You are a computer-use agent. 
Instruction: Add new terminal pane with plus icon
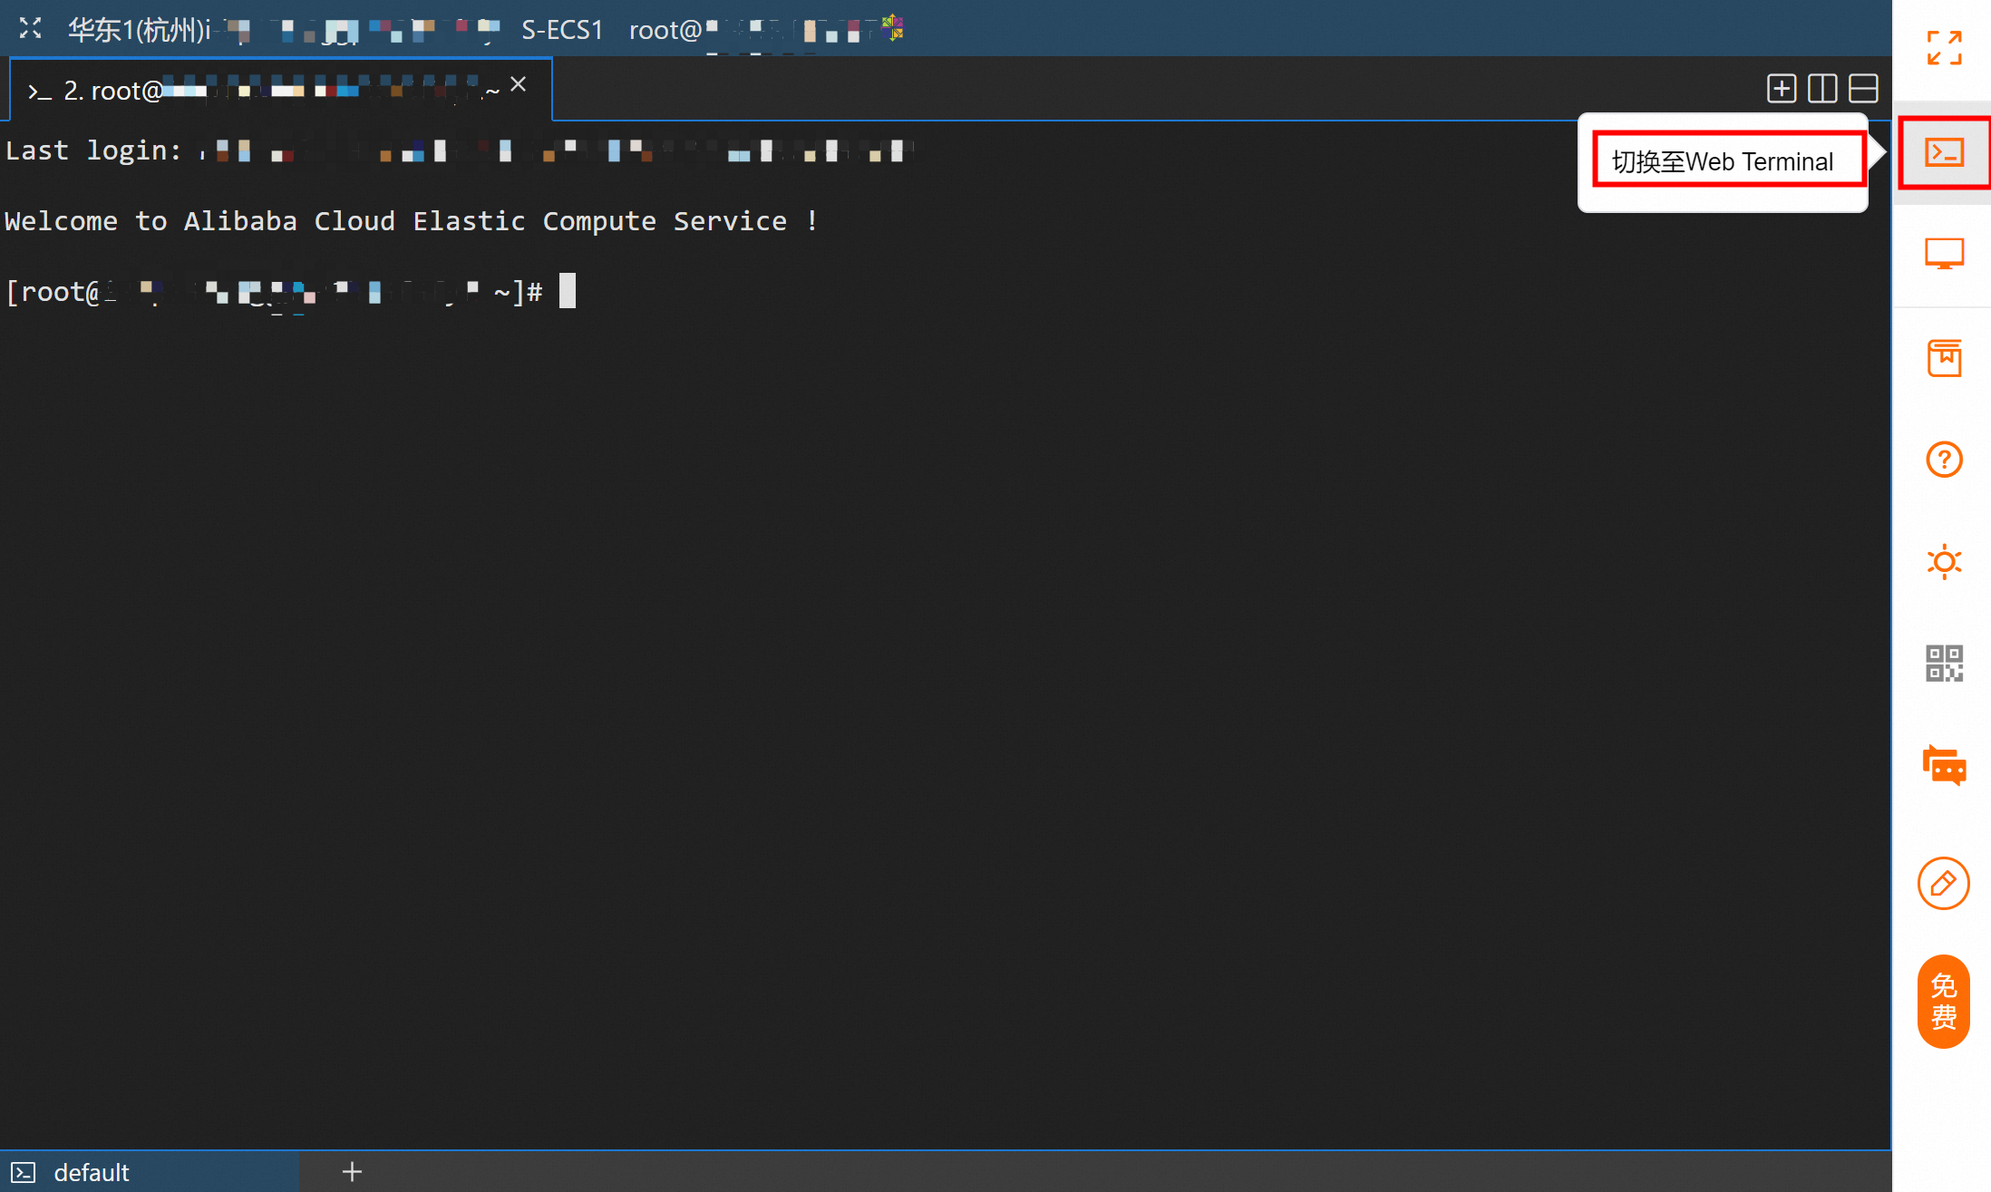(1781, 89)
